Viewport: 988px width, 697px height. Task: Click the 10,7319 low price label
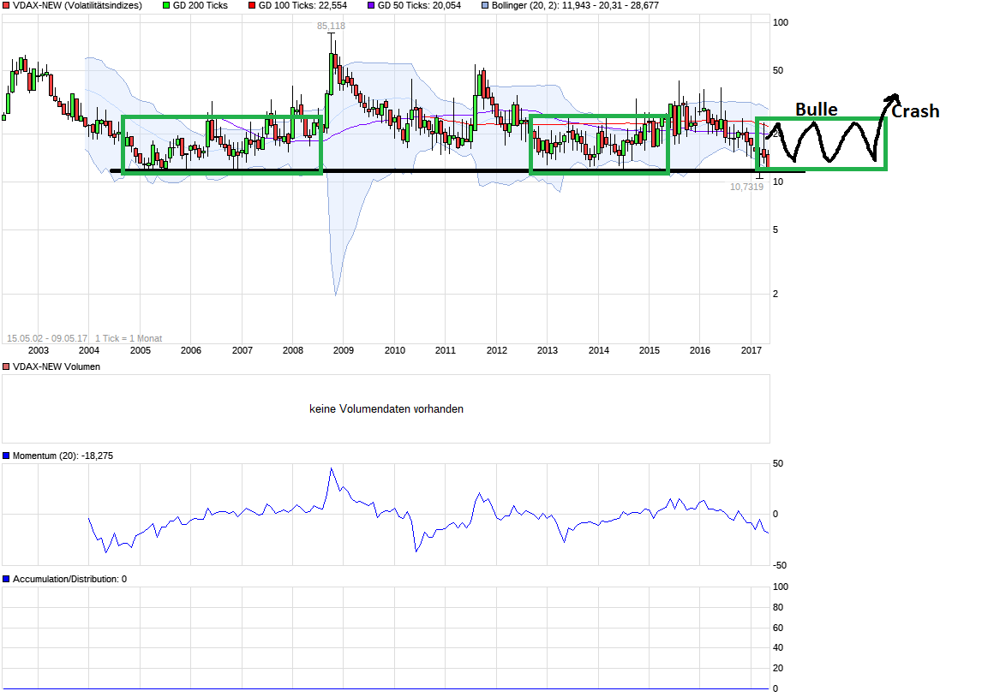coord(746,186)
